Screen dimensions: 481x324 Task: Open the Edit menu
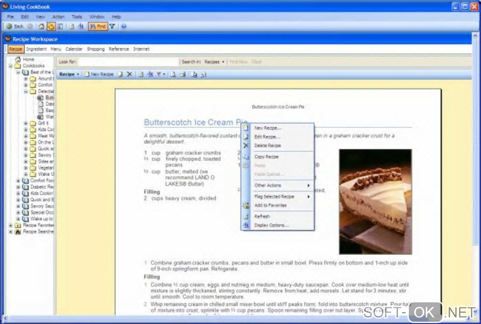click(x=25, y=17)
